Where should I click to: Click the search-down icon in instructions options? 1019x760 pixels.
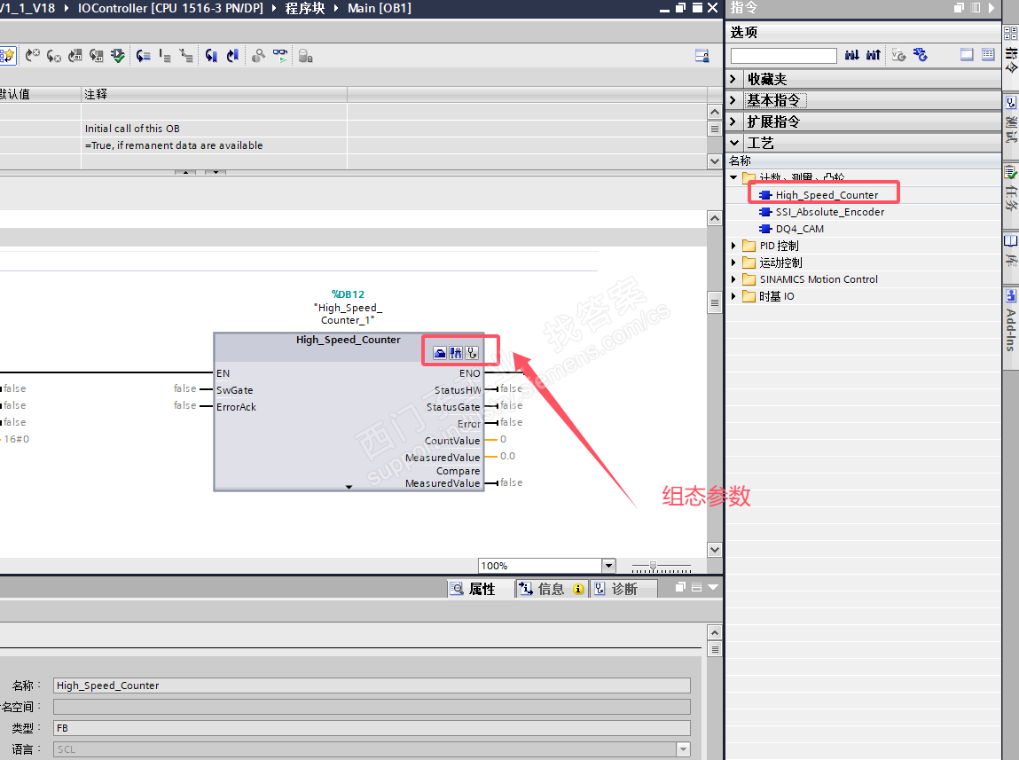tap(852, 55)
